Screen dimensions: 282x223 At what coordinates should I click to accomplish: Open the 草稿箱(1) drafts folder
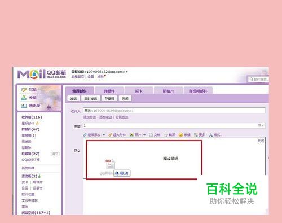29,135
